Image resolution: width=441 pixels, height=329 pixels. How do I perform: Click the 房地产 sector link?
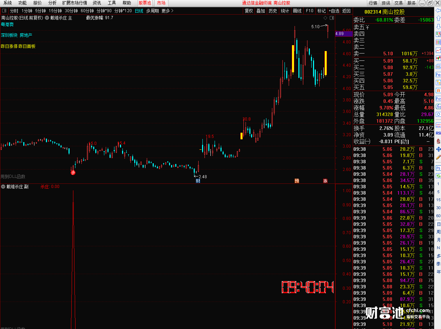pyautogui.click(x=26, y=35)
